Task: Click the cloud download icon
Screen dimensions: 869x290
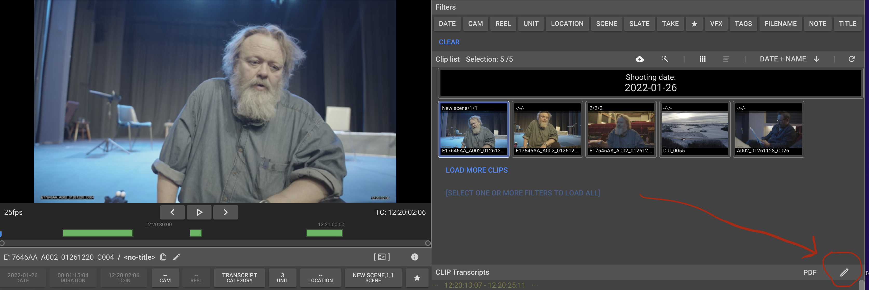Action: pyautogui.click(x=639, y=59)
